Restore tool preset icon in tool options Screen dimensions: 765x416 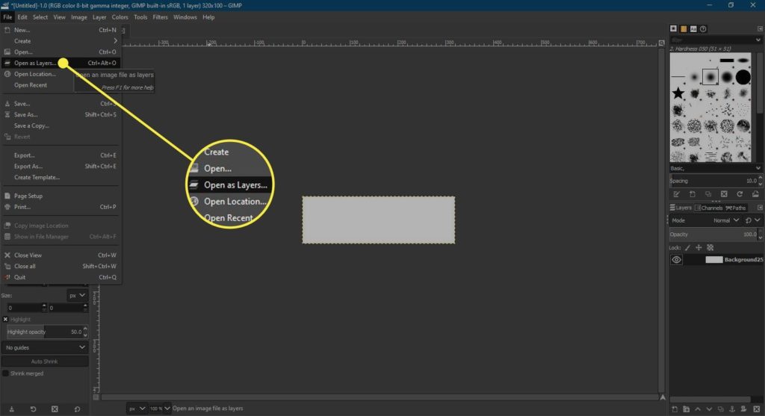pos(33,409)
